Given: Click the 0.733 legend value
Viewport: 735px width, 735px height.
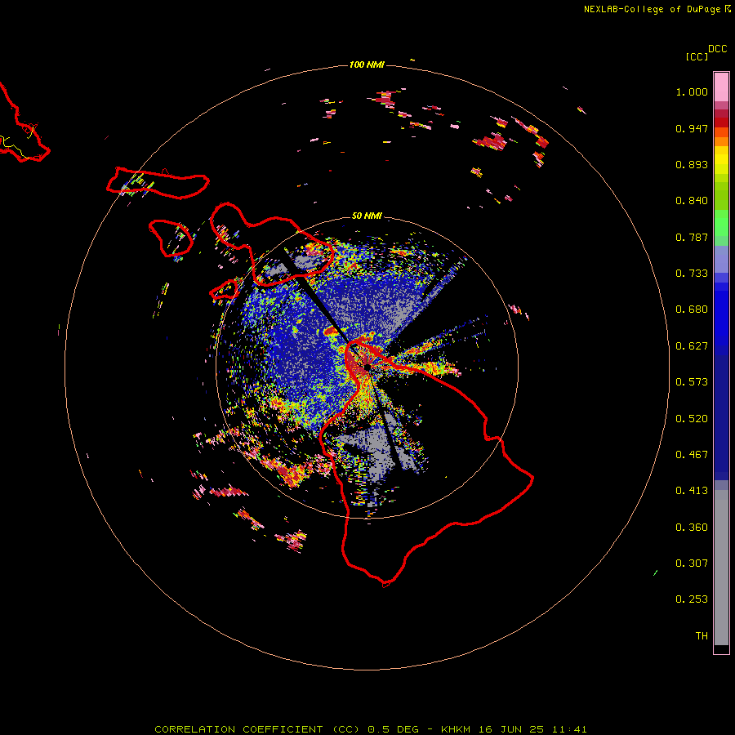Looking at the screenshot, I should click(x=692, y=274).
